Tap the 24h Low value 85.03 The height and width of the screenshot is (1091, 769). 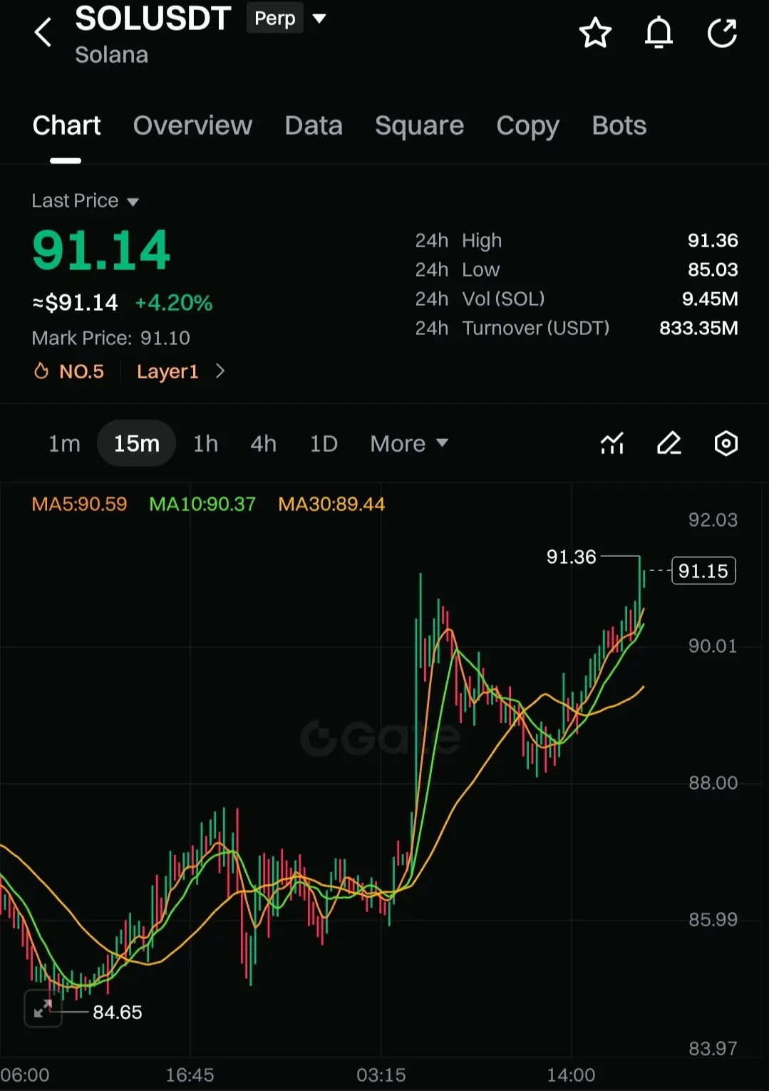[x=713, y=269]
